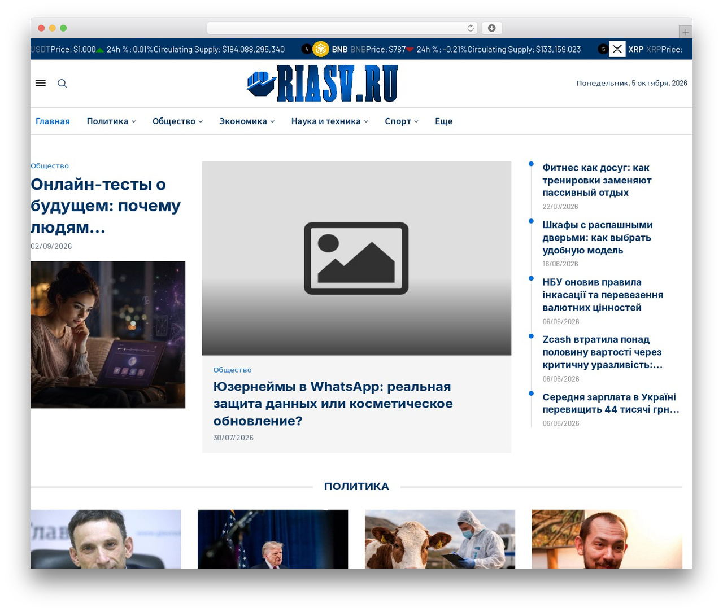Click the date 'Понедельник, 5 октября, 2026'
Image resolution: width=723 pixels, height=612 pixels.
[632, 83]
